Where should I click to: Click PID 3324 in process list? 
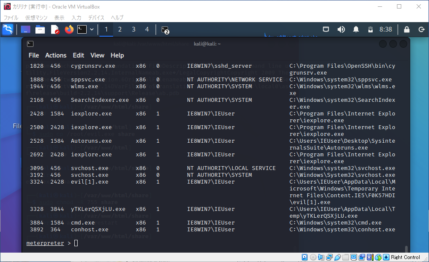click(x=37, y=182)
